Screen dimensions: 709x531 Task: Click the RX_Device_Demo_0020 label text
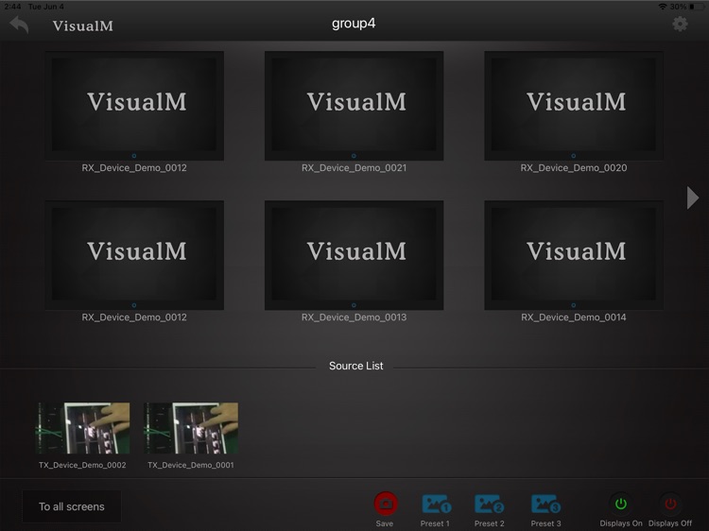(x=574, y=167)
